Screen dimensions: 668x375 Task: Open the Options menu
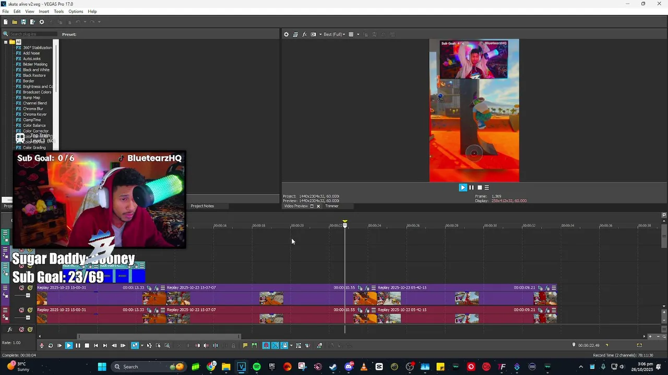pyautogui.click(x=76, y=11)
